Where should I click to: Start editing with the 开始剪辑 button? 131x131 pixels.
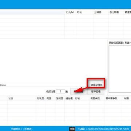point(78,92)
